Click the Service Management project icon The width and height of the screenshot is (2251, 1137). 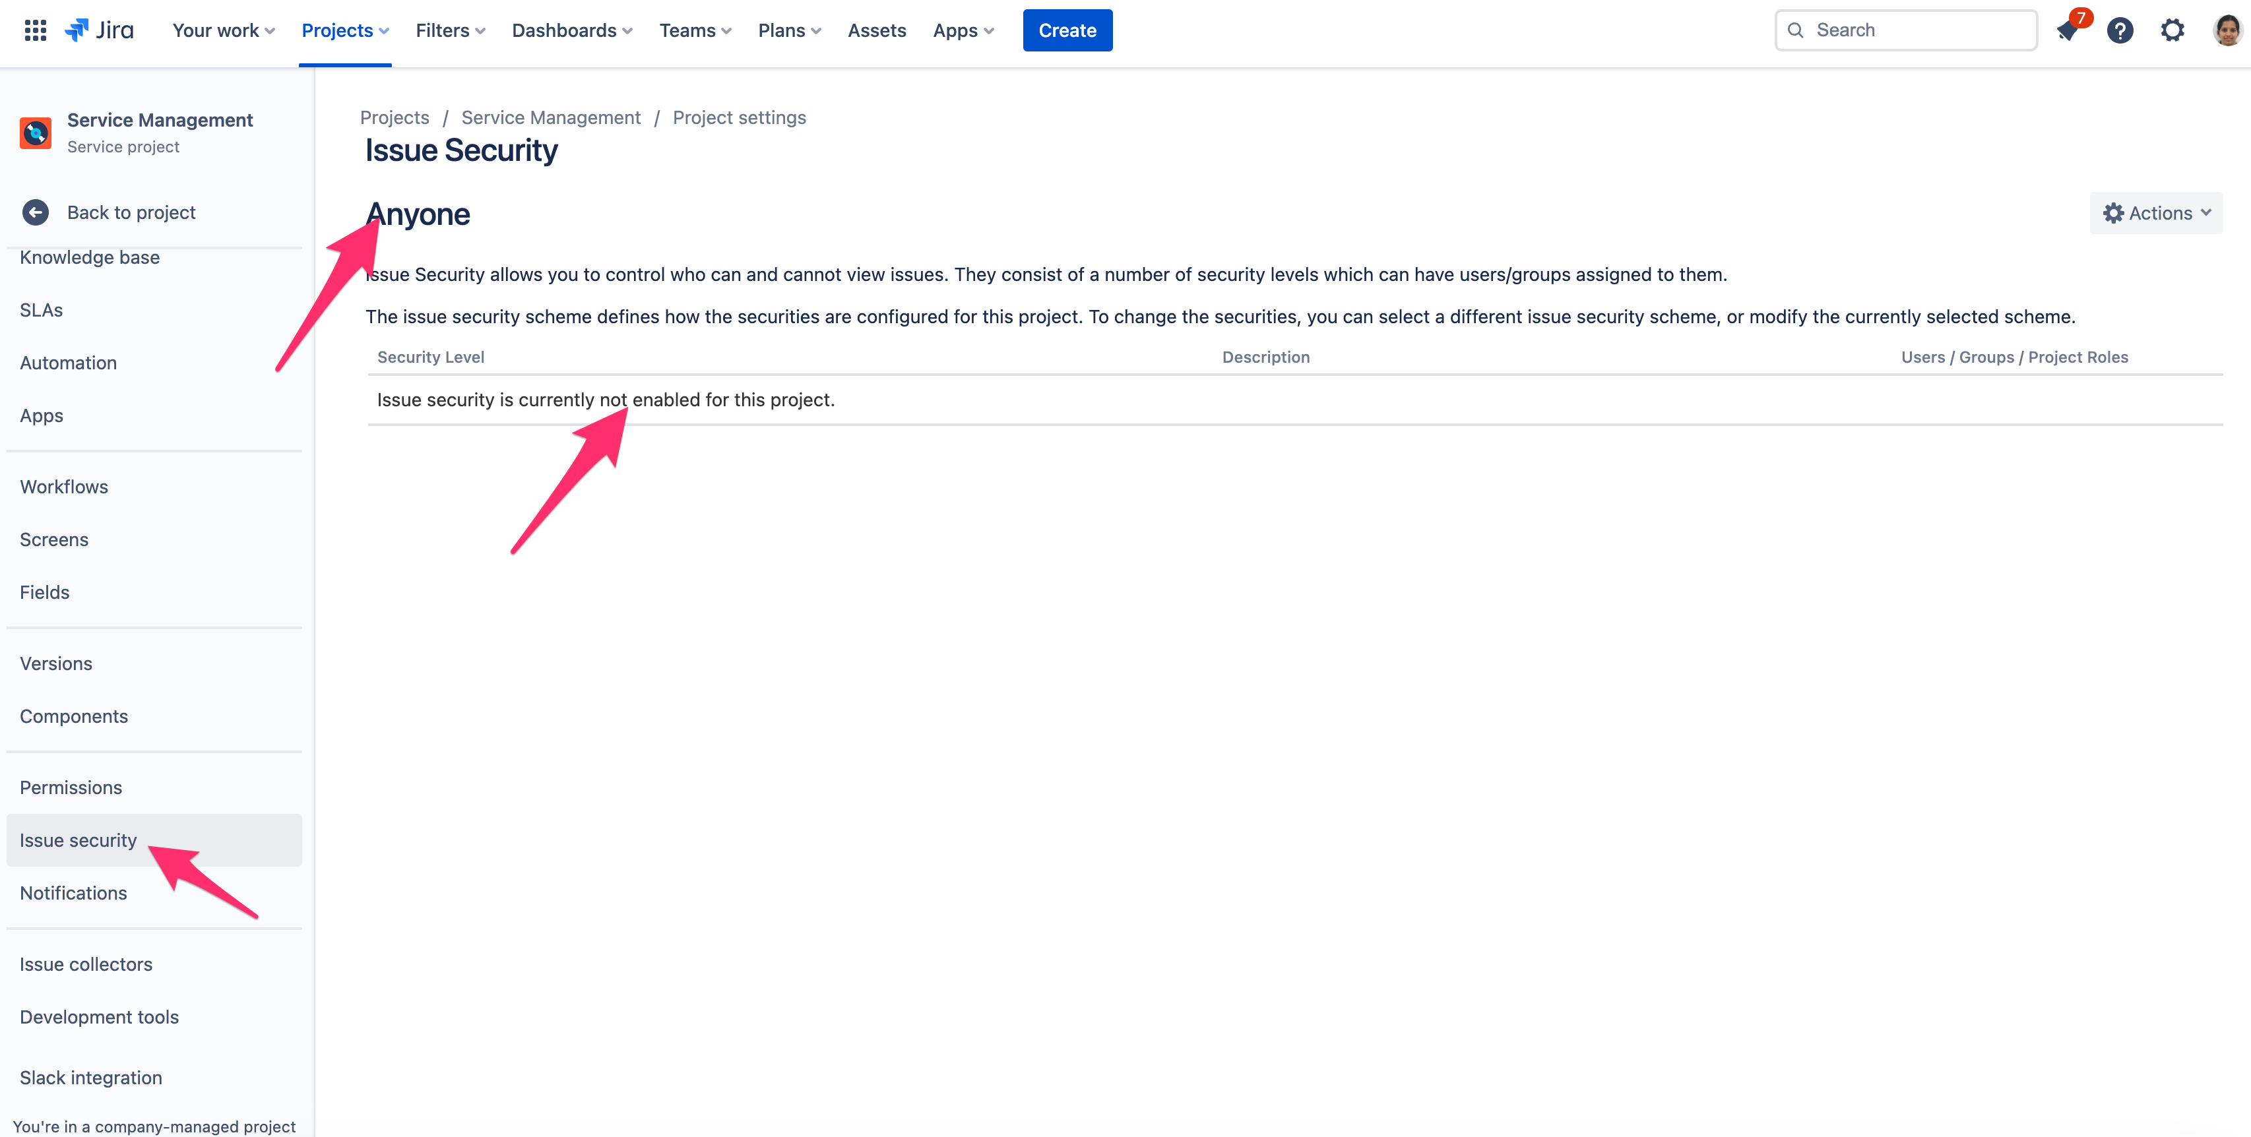click(x=36, y=133)
